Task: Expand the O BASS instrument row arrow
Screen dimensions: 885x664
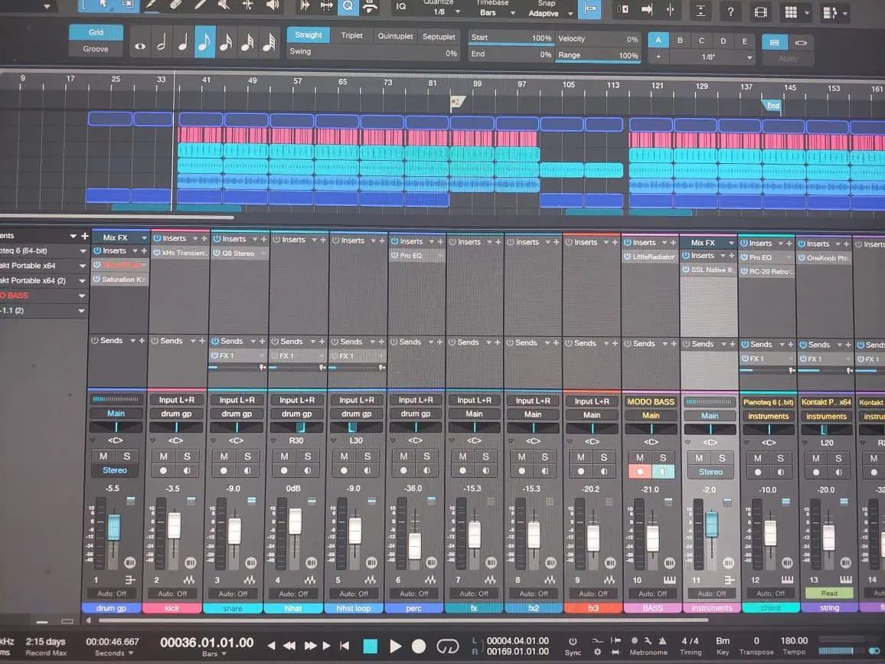Action: coord(82,296)
